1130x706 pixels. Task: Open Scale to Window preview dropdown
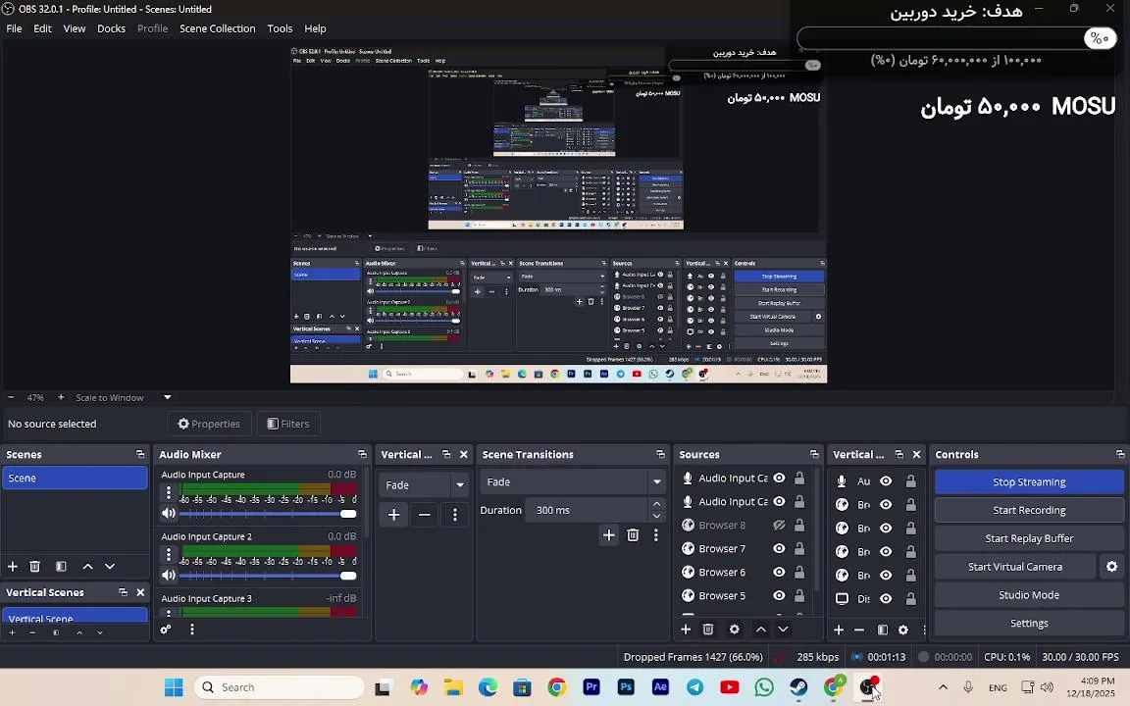click(x=167, y=397)
